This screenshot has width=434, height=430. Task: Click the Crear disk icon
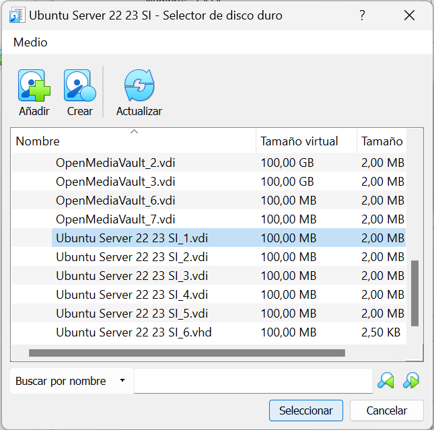[x=79, y=85]
